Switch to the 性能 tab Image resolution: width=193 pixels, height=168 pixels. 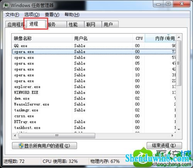(x=75, y=24)
